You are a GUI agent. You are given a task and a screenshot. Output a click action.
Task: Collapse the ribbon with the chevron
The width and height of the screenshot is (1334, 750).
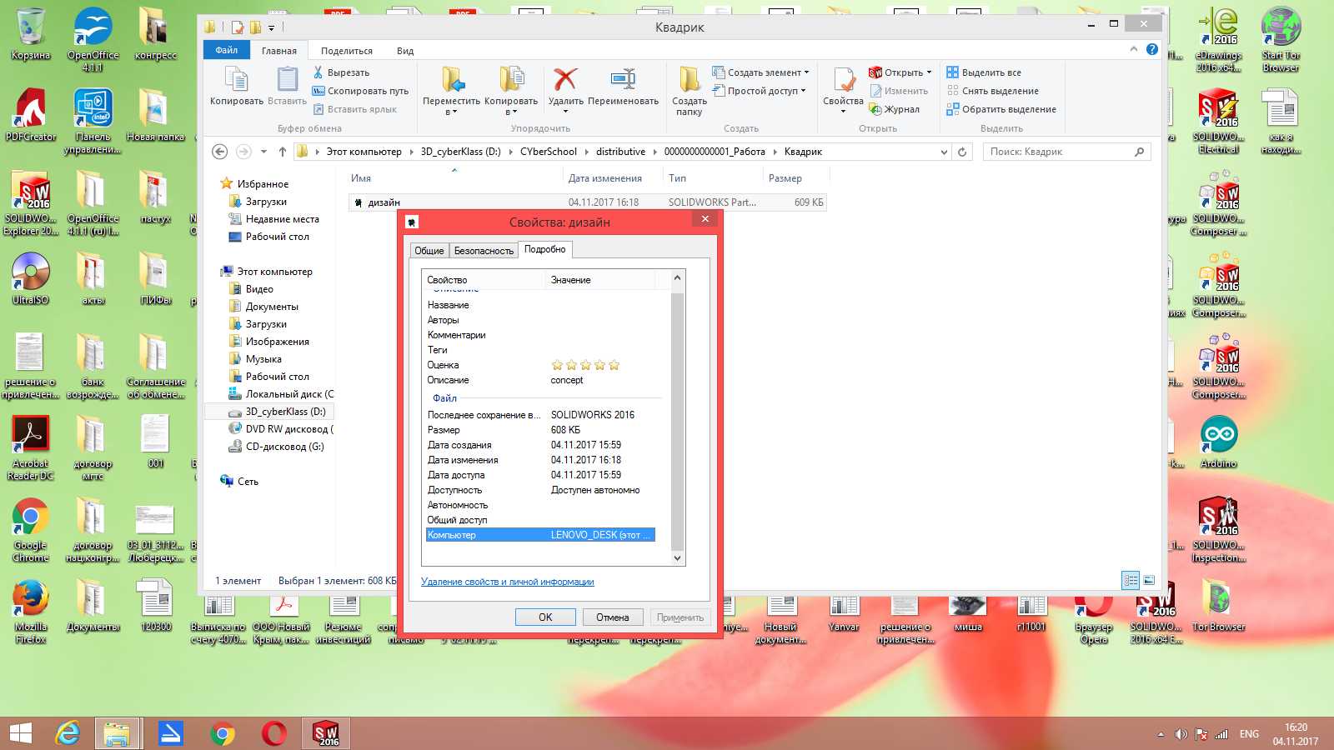click(x=1134, y=49)
